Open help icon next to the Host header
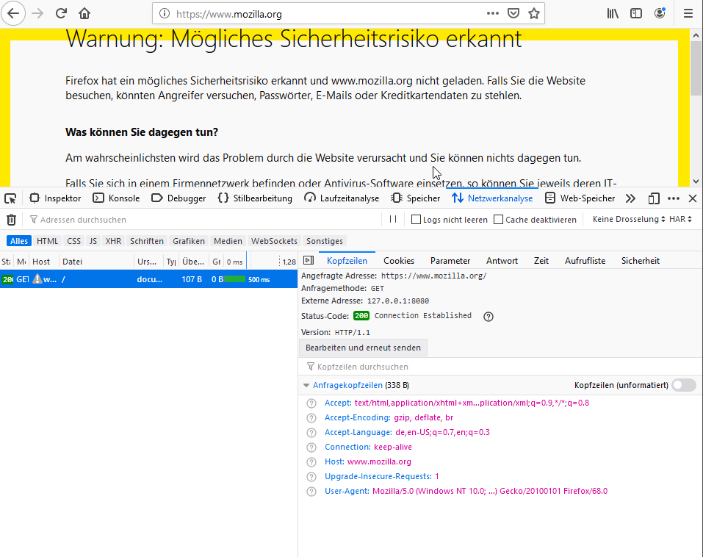 tap(311, 462)
